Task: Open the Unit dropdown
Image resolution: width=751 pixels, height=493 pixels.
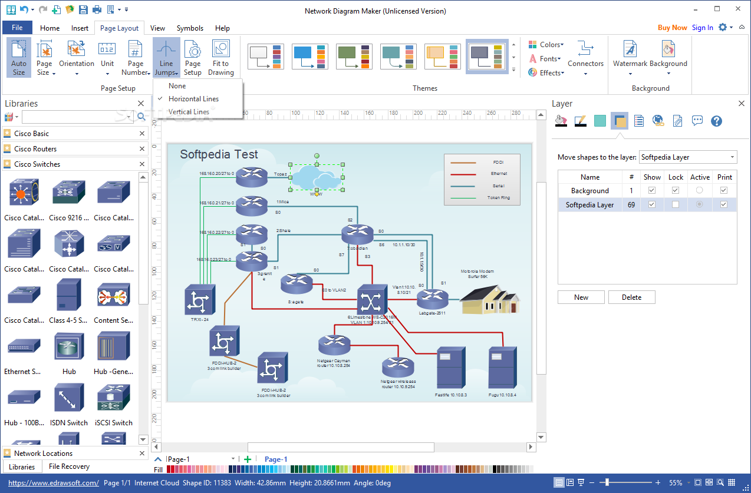Action: tap(107, 58)
